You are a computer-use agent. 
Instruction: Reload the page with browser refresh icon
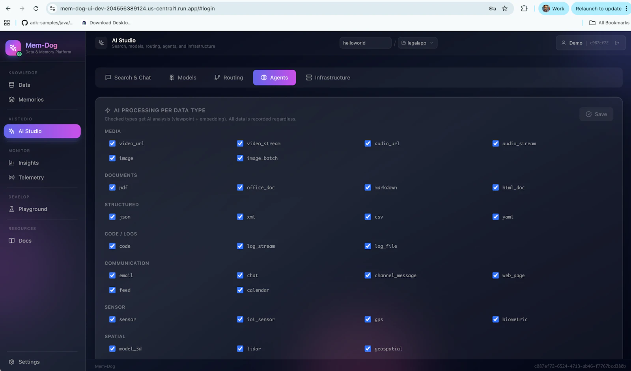coord(36,8)
